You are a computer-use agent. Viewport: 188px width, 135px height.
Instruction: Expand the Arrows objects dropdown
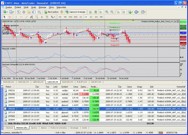point(54,17)
